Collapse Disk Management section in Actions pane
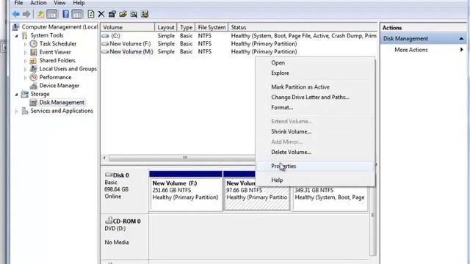470x264 pixels. [x=461, y=39]
